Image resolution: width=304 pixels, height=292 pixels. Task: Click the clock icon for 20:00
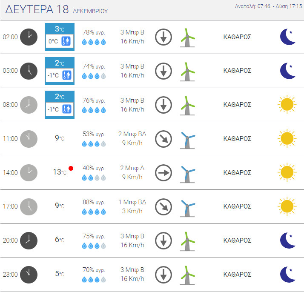tap(29, 240)
